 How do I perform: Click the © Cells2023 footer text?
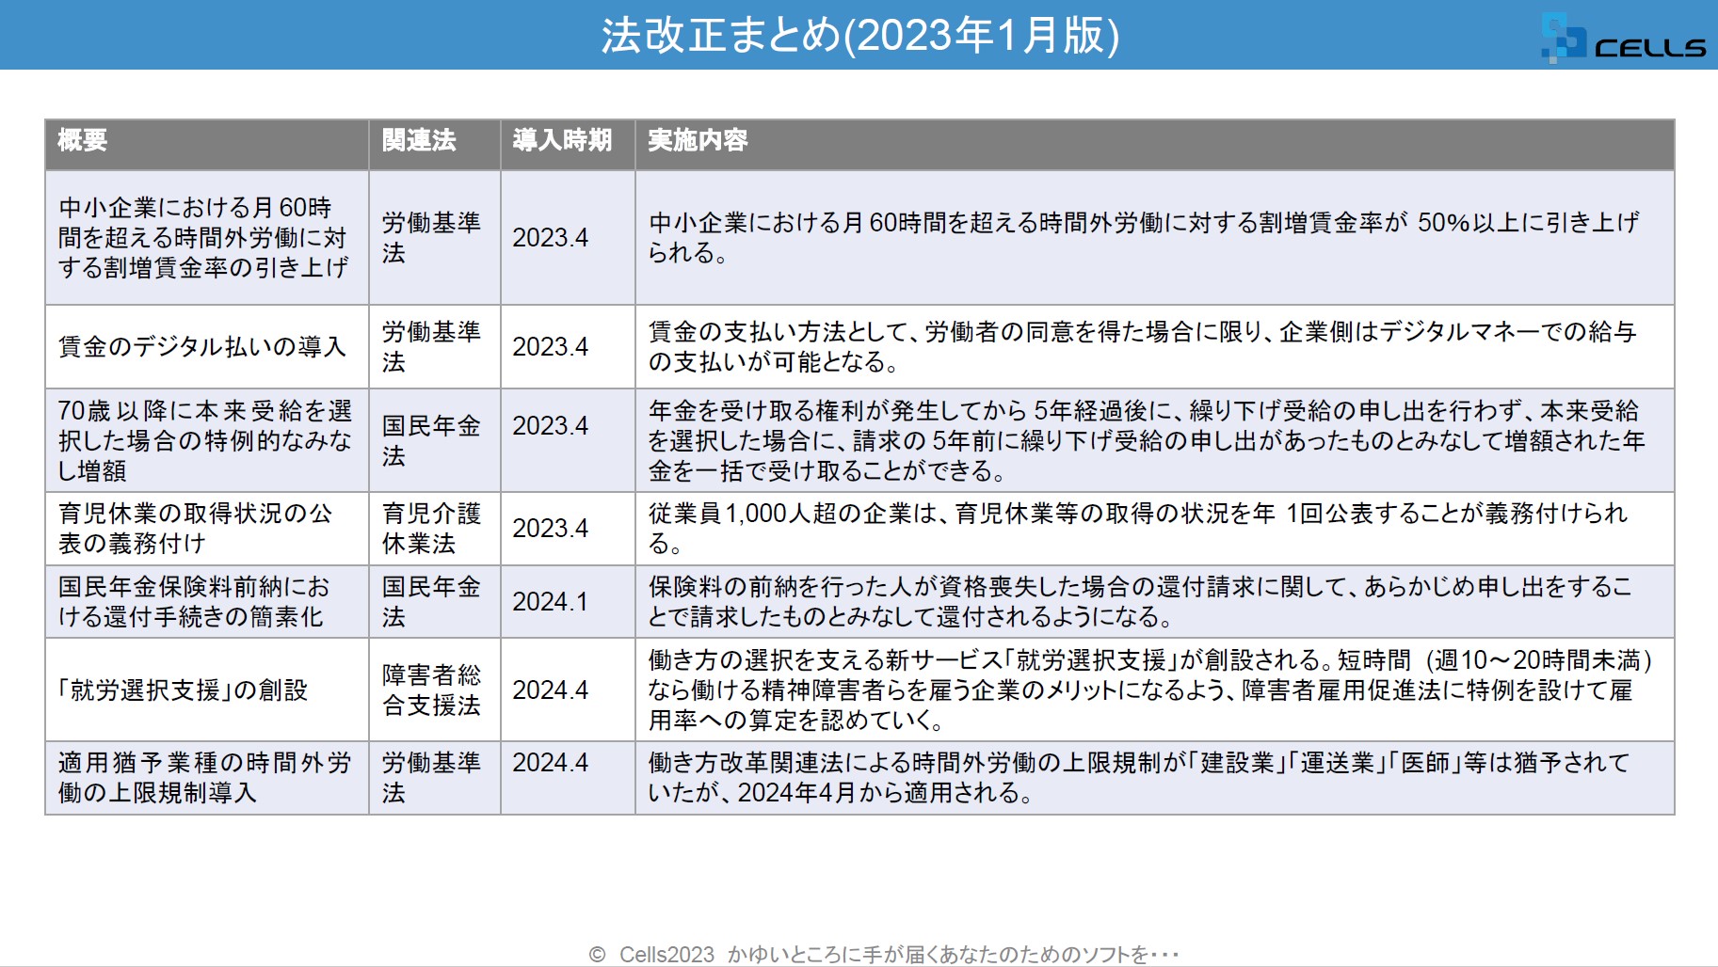pos(884,954)
